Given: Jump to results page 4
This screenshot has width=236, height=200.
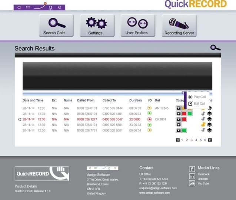Looking at the screenshot, I should [x=196, y=140].
